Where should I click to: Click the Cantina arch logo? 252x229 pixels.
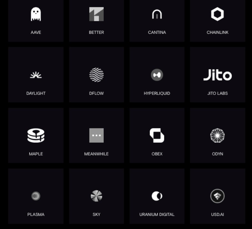point(157,14)
